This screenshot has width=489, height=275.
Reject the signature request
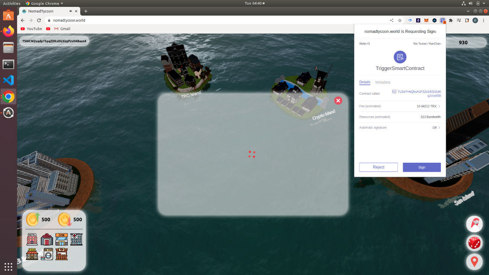pos(379,167)
